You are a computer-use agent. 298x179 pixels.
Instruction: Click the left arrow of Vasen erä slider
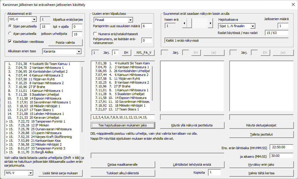pos(184,23)
